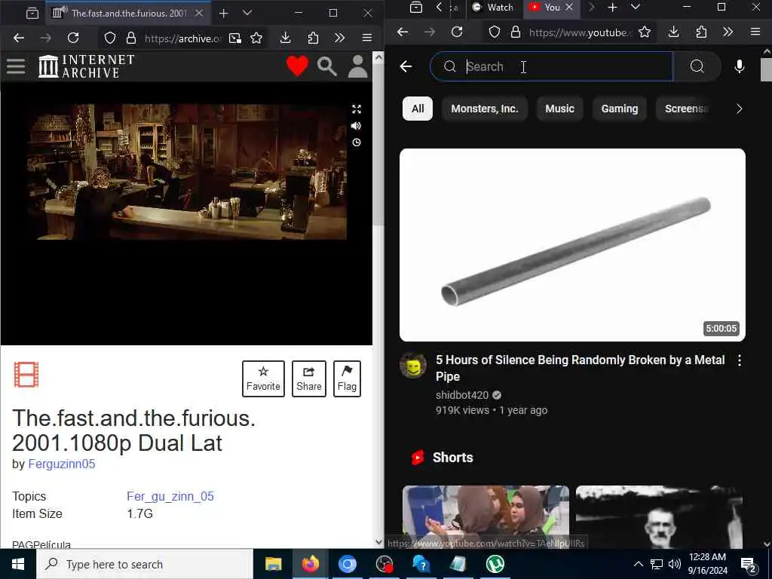Viewport: 772px width, 579px height.
Task: Select the Monsters, Inc. filter chip
Action: [x=485, y=109]
